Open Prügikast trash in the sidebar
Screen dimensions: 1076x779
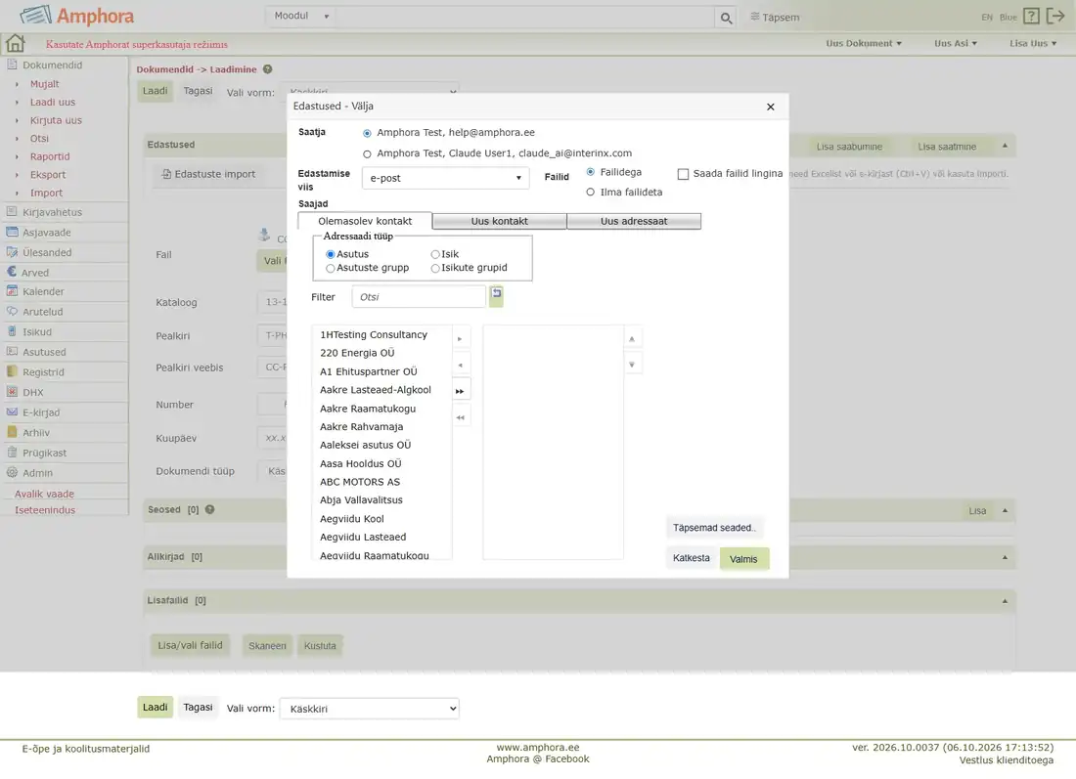[44, 453]
